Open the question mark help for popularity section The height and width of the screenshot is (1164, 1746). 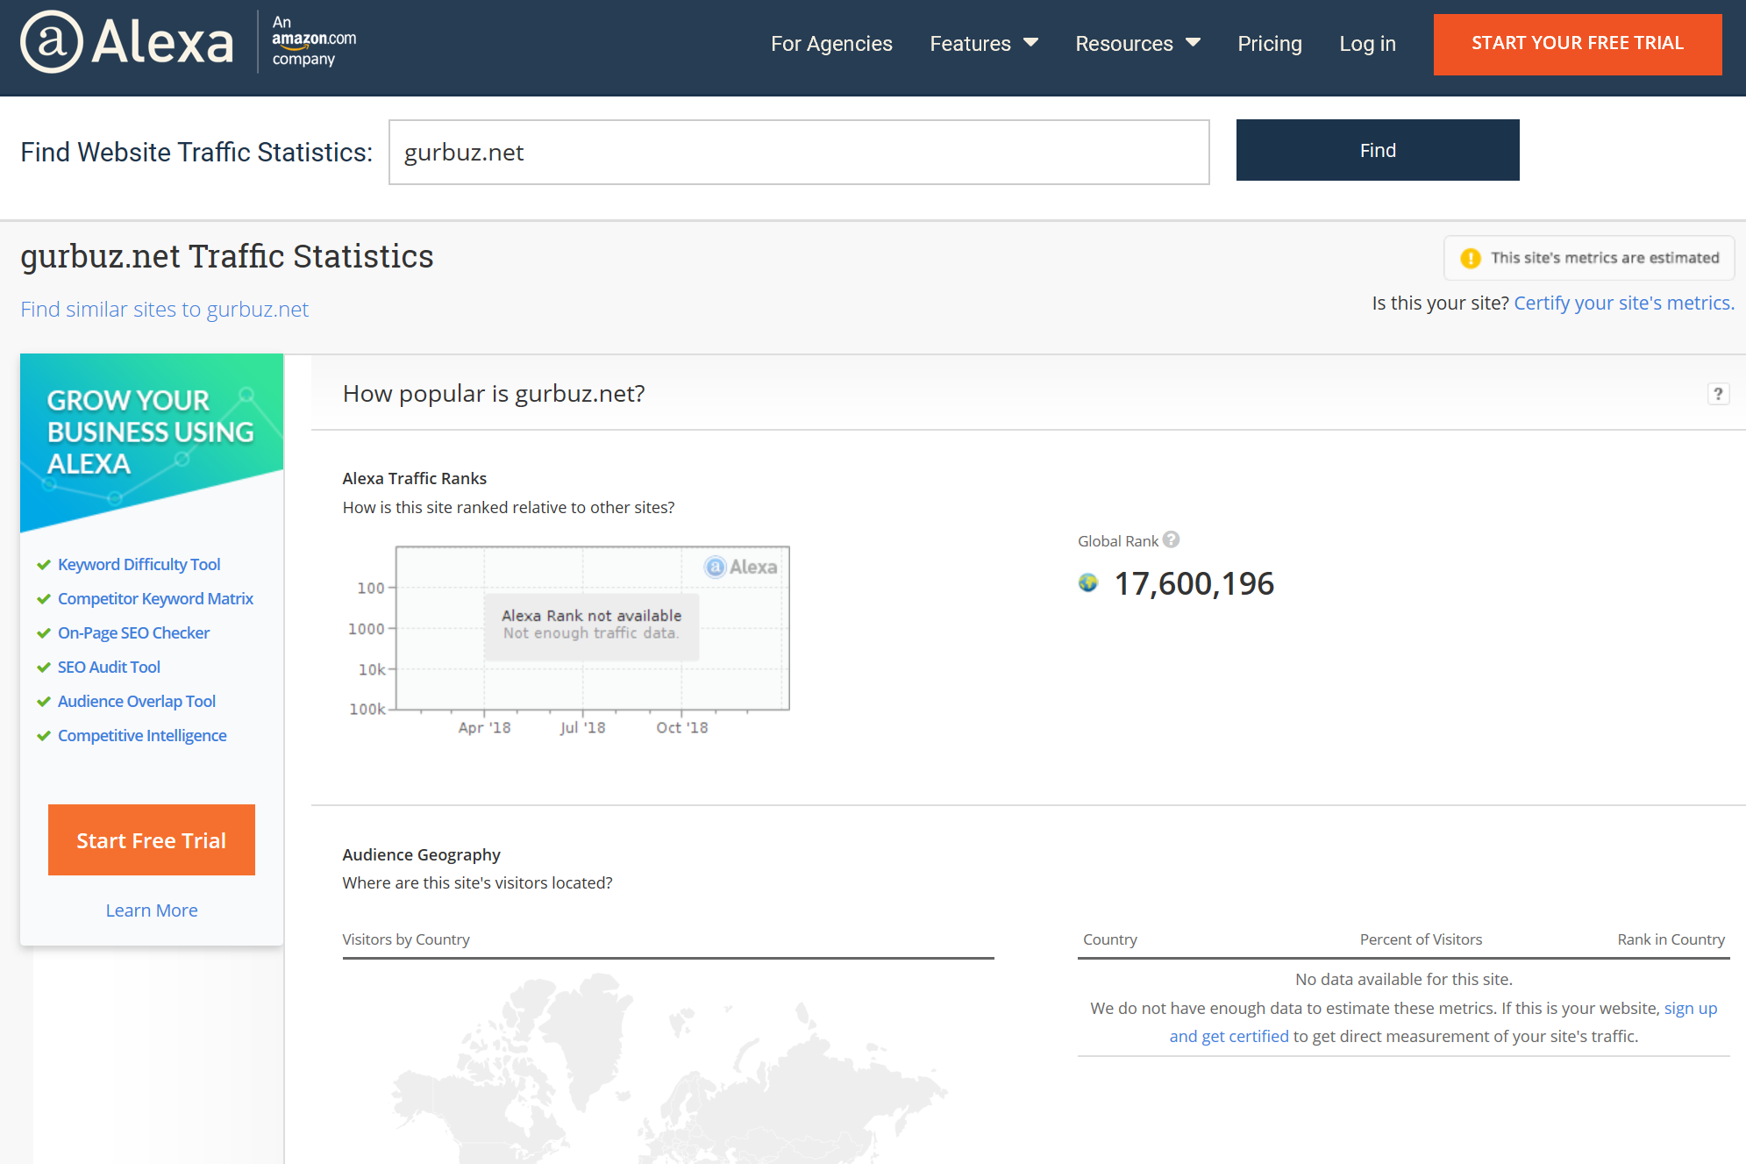click(1718, 394)
